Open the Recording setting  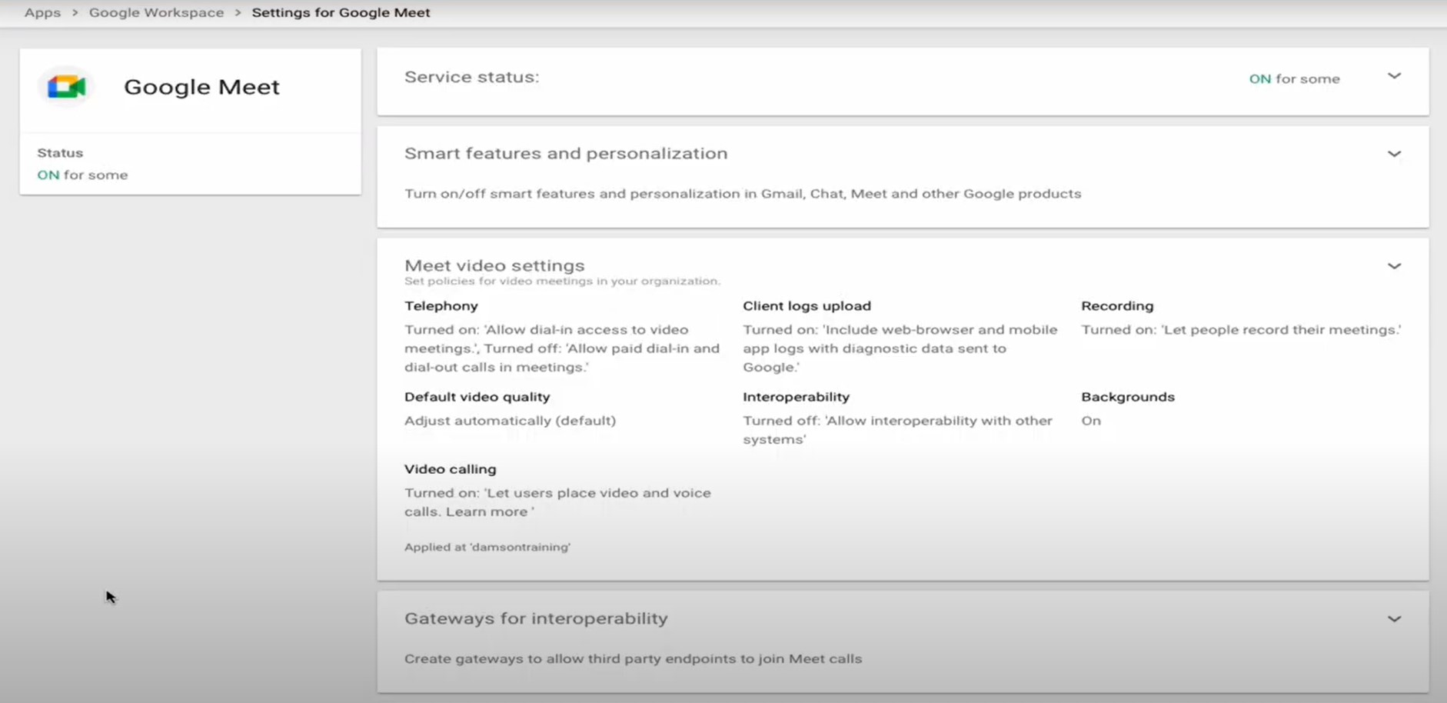[x=1118, y=305]
